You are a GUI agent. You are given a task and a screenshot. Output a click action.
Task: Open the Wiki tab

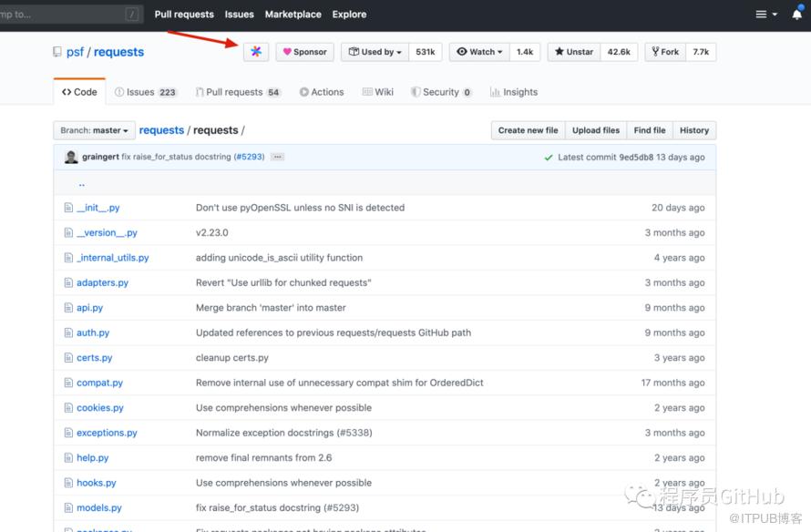click(x=378, y=92)
